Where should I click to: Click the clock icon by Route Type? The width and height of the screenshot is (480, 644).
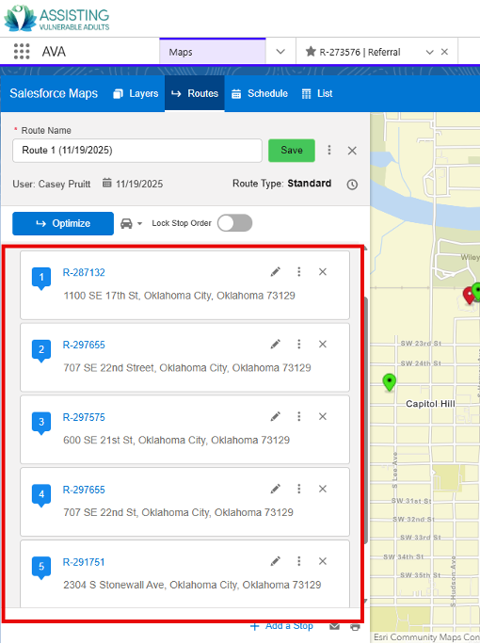click(352, 185)
